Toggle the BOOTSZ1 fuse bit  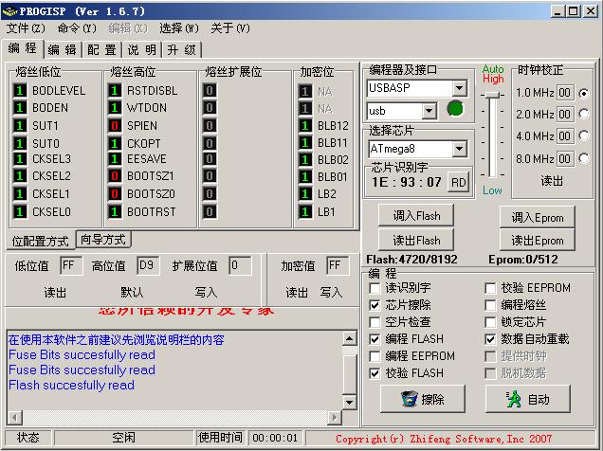(x=114, y=176)
